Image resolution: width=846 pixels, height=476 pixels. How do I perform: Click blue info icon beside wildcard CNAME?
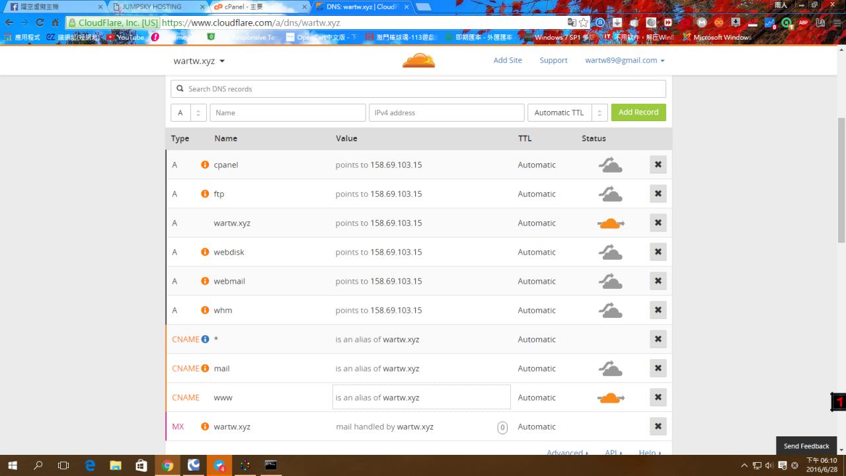click(x=205, y=339)
